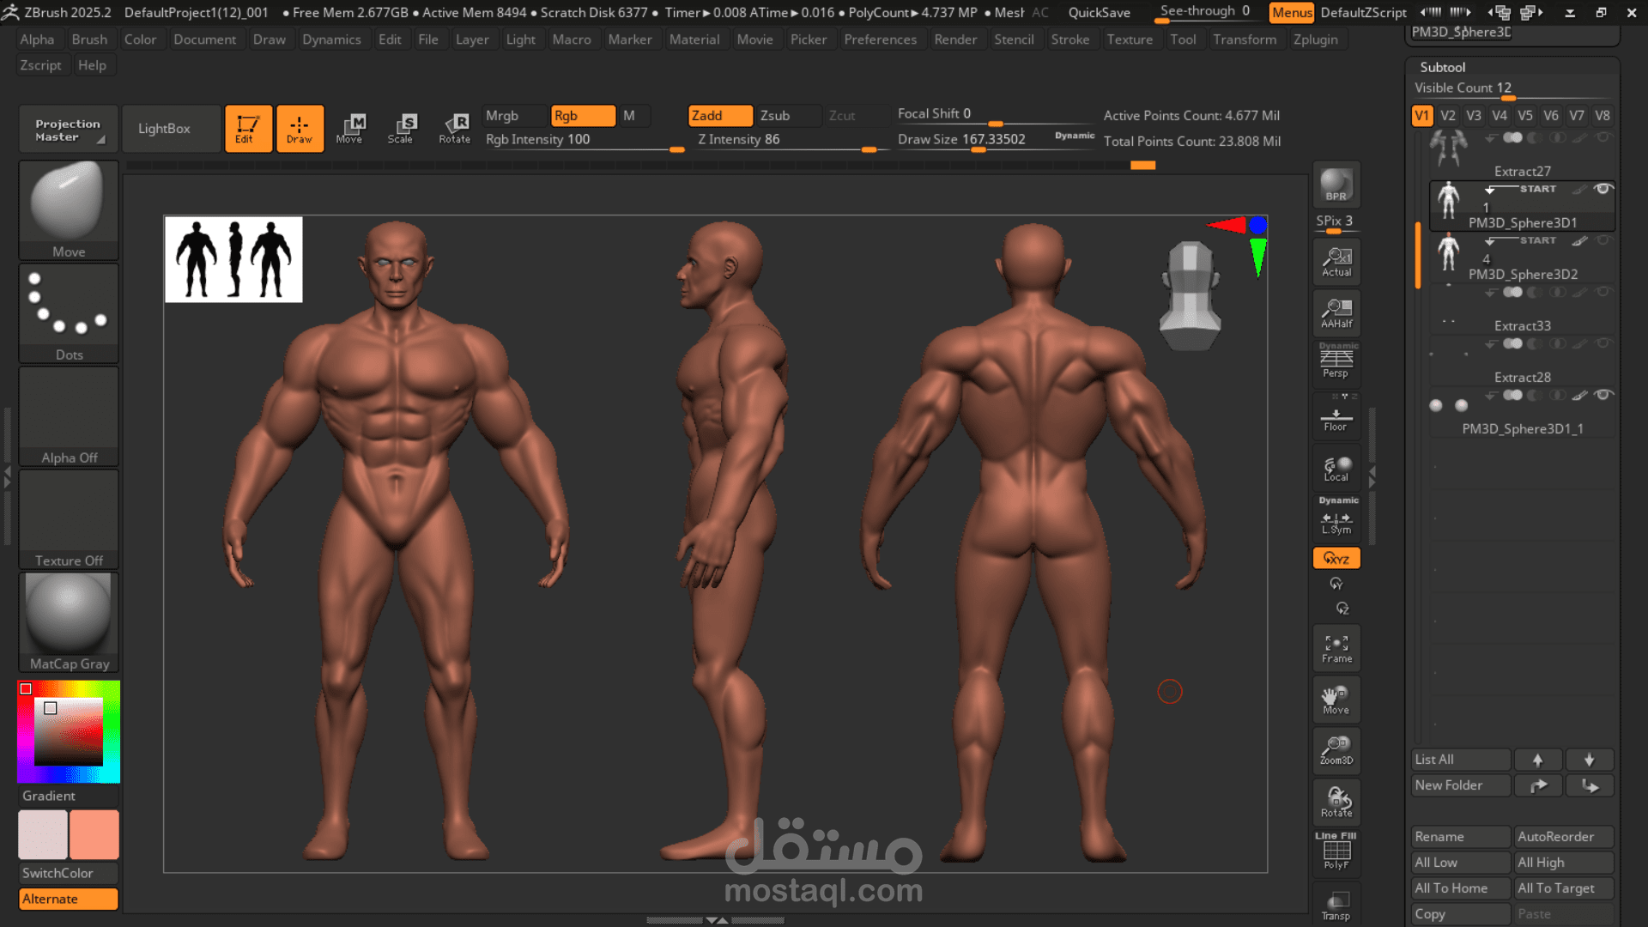Open the Tool menu
The width and height of the screenshot is (1648, 927).
(1184, 39)
